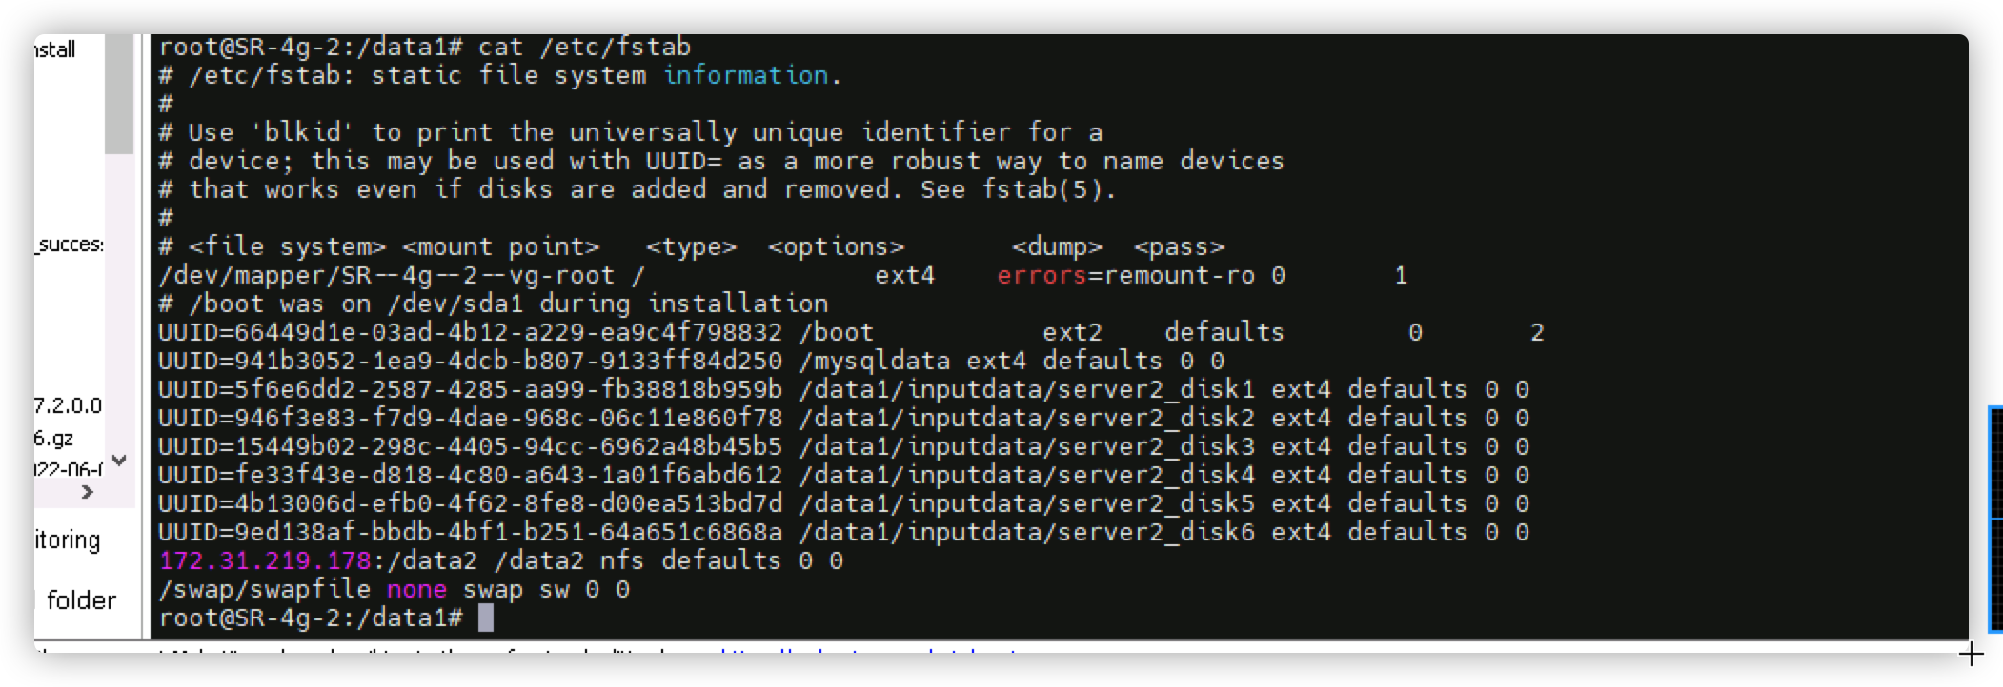Screen dimensions: 2003x687
Task: Click the crosshair icon at bottom right corner
Action: 1972,654
